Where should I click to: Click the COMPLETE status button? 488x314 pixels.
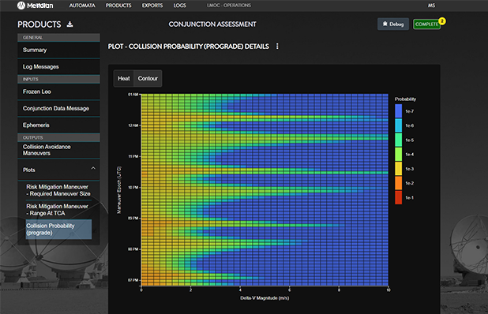tap(426, 24)
